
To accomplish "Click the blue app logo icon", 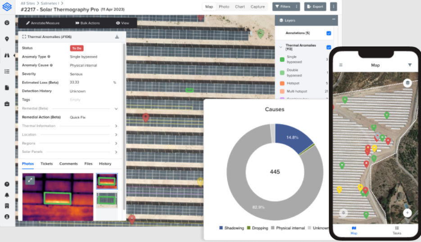I will click(x=7, y=6).
